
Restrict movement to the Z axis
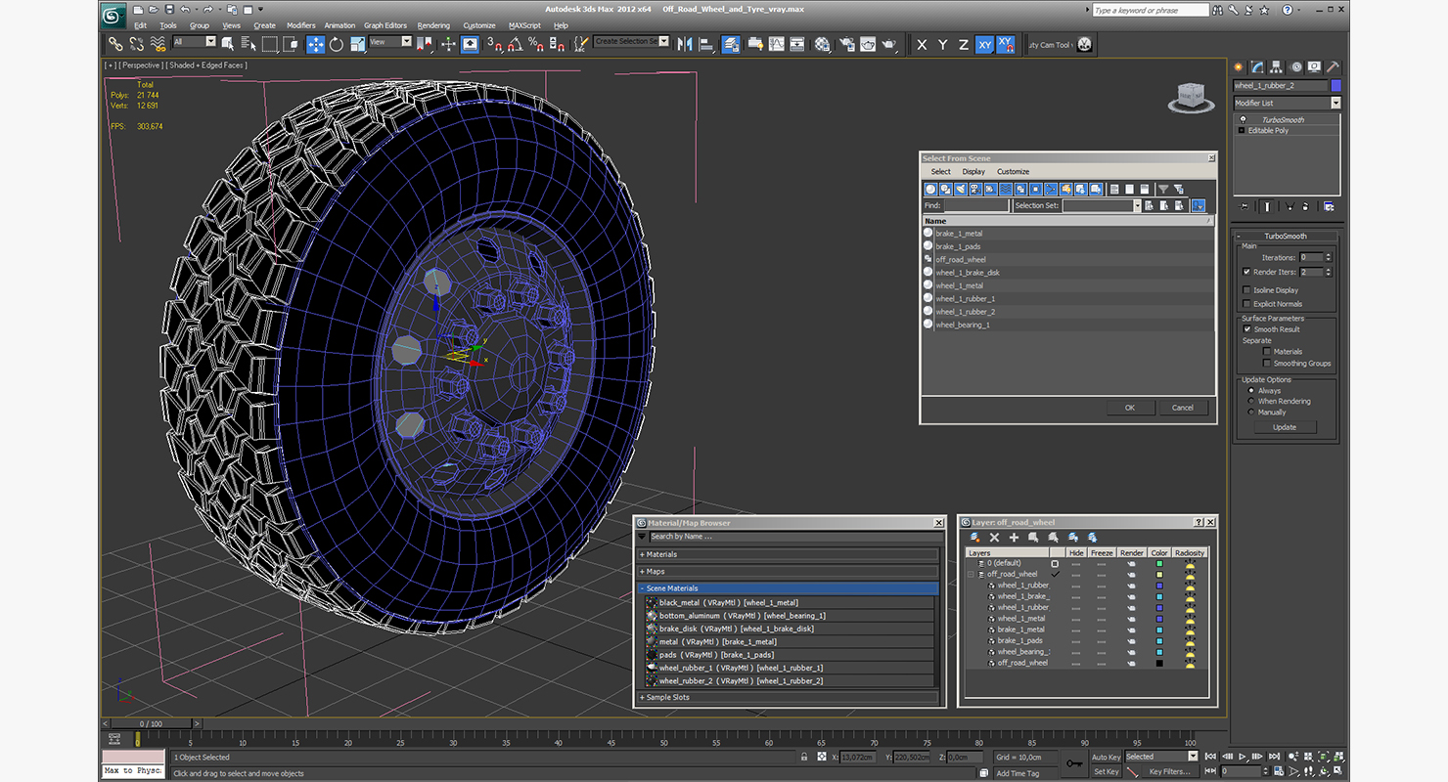[x=964, y=45]
